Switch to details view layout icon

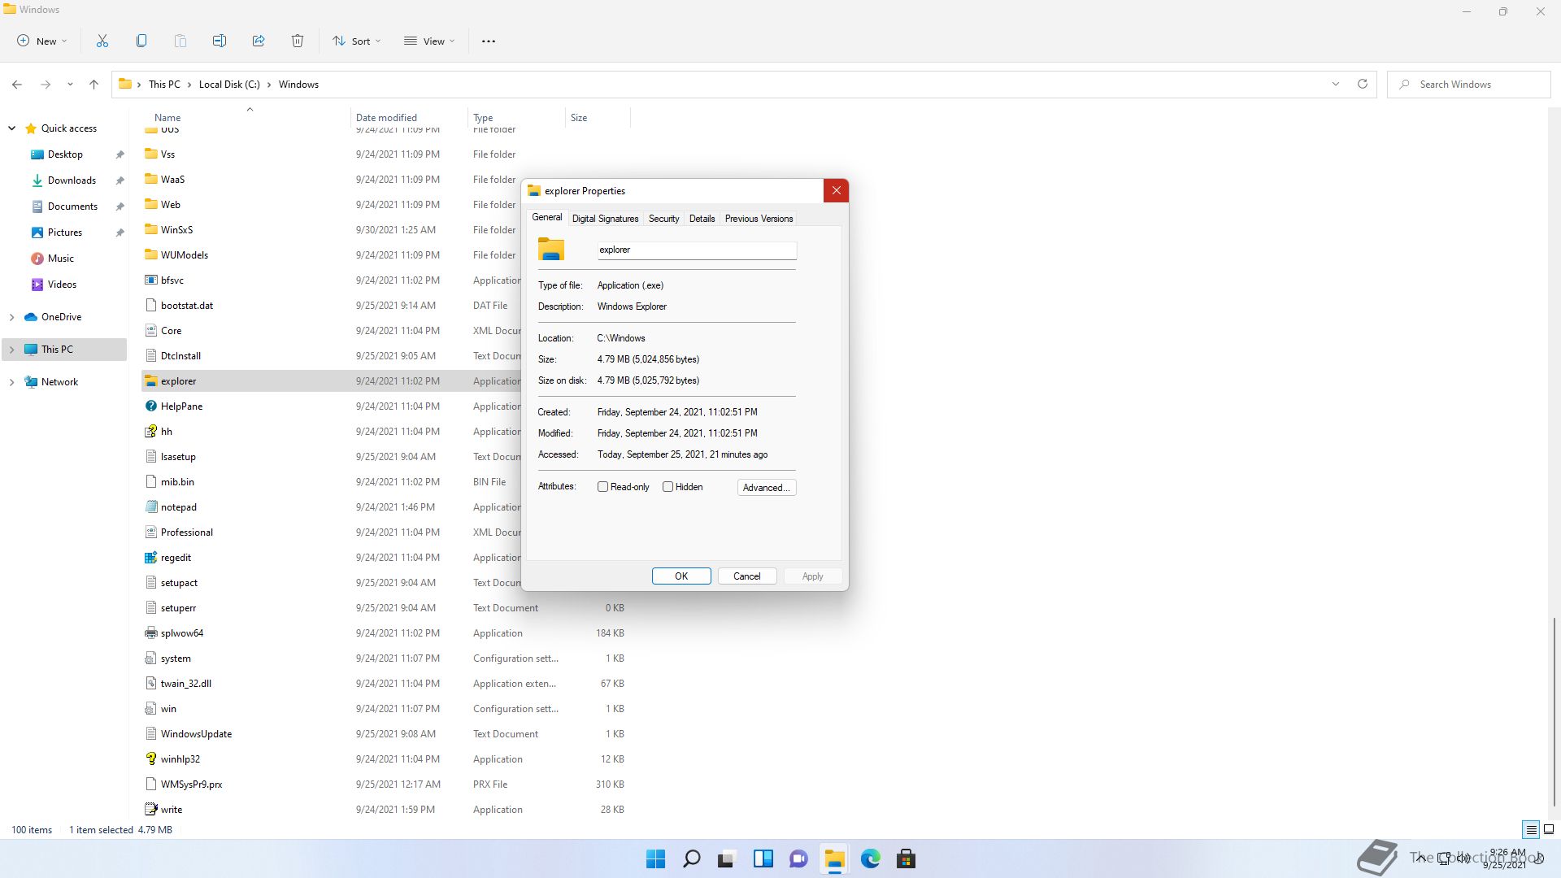coord(1531,830)
